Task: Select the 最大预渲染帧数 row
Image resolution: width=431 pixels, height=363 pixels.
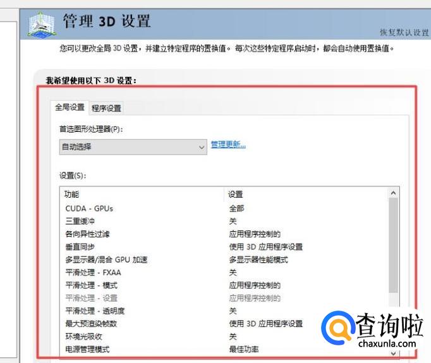Action: pyautogui.click(x=224, y=324)
